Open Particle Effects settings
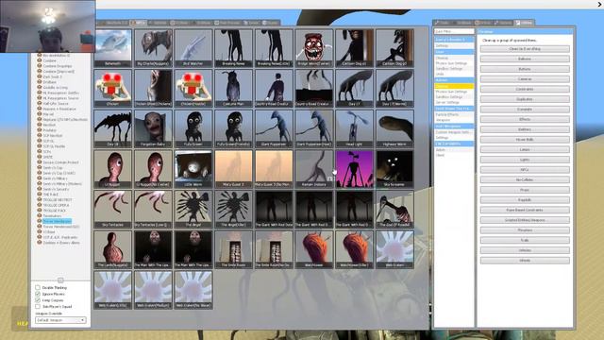Screen dimensions: 604x340 click(x=446, y=114)
